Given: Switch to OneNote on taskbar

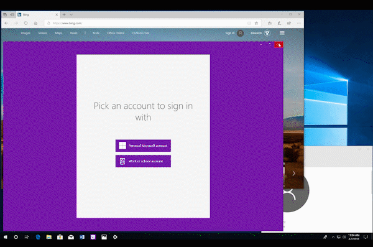Looking at the screenshot, I should 93,237.
